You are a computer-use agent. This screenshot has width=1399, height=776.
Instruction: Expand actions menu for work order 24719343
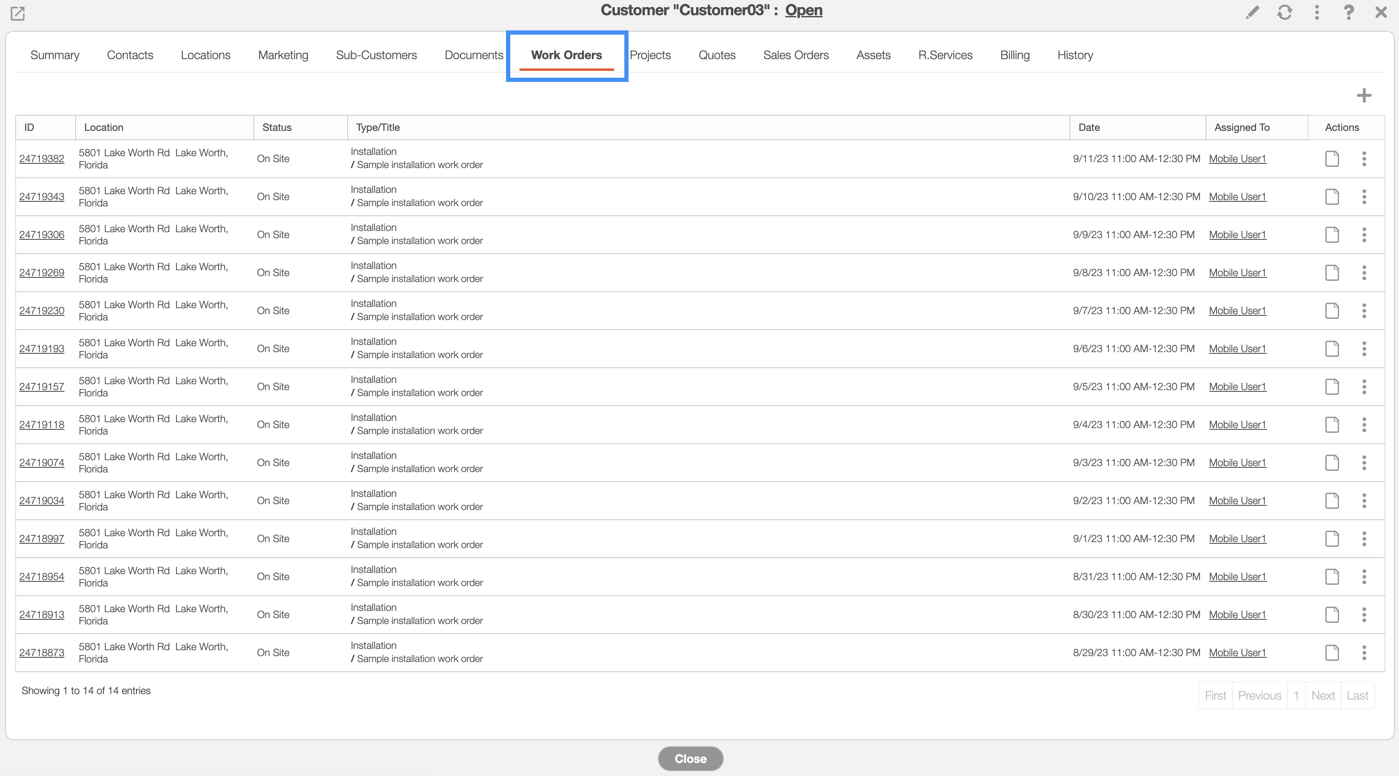[x=1364, y=196]
